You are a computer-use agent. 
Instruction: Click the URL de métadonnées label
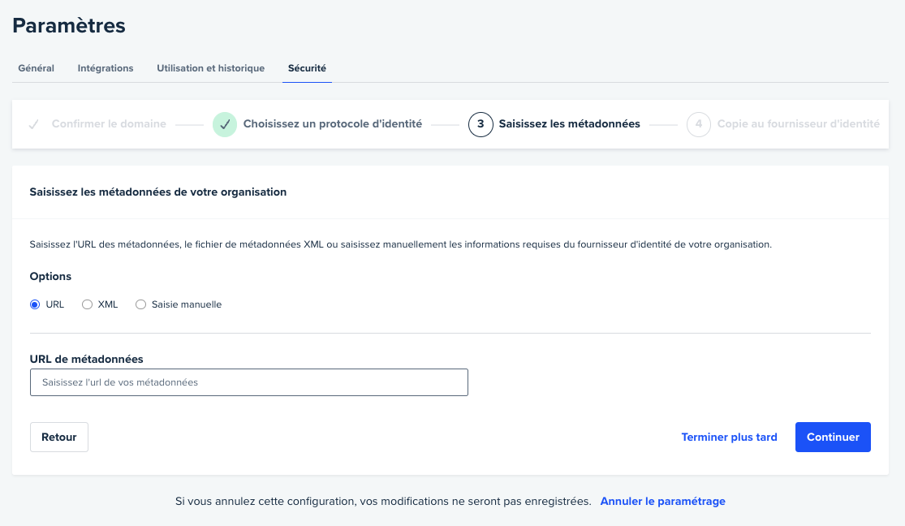point(87,359)
